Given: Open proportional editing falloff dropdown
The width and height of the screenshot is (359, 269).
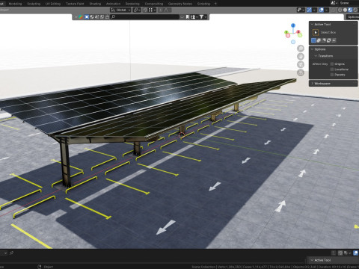Looking at the screenshot, I should (x=167, y=10).
